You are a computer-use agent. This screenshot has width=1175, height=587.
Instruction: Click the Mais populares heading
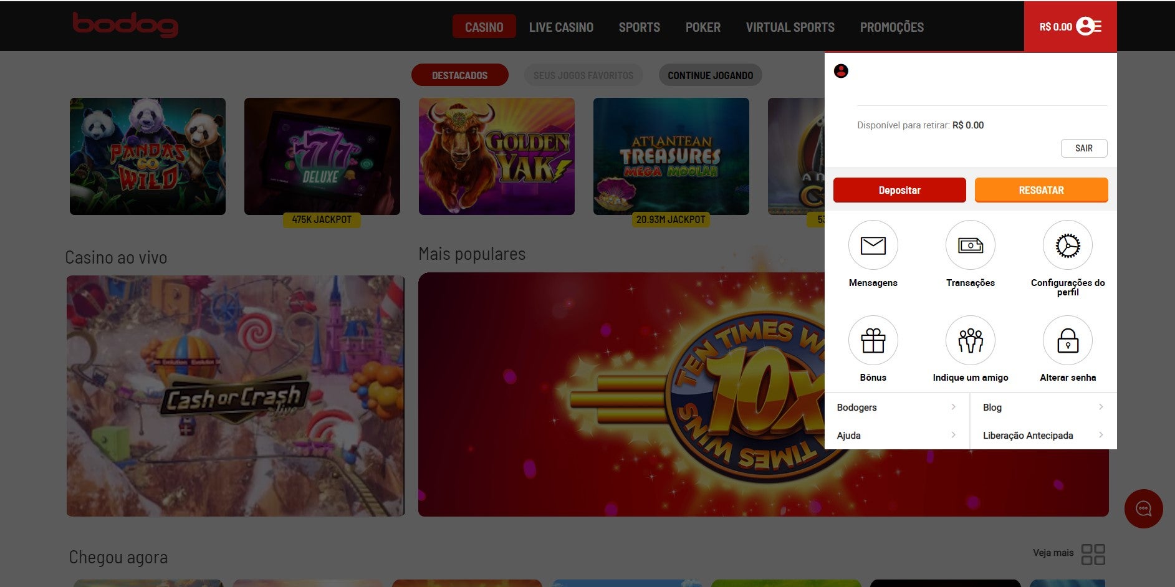(x=472, y=254)
